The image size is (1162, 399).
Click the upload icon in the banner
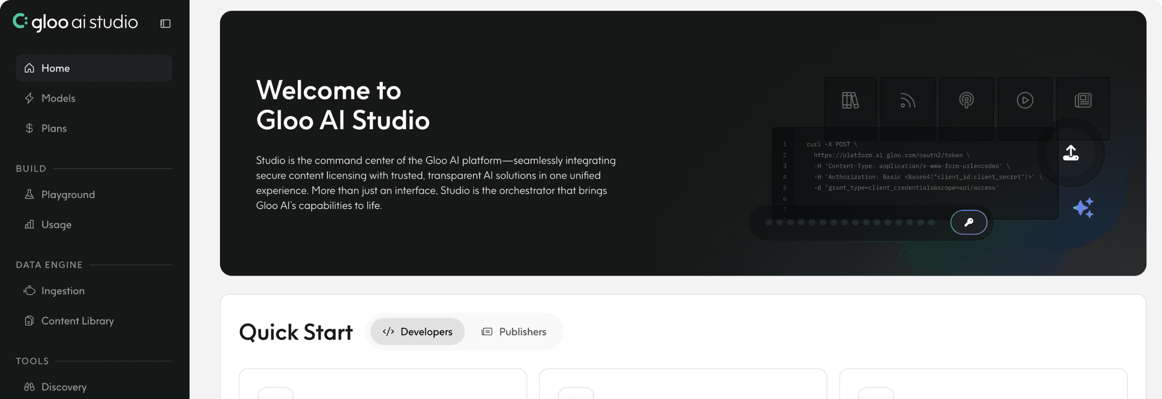tap(1070, 153)
